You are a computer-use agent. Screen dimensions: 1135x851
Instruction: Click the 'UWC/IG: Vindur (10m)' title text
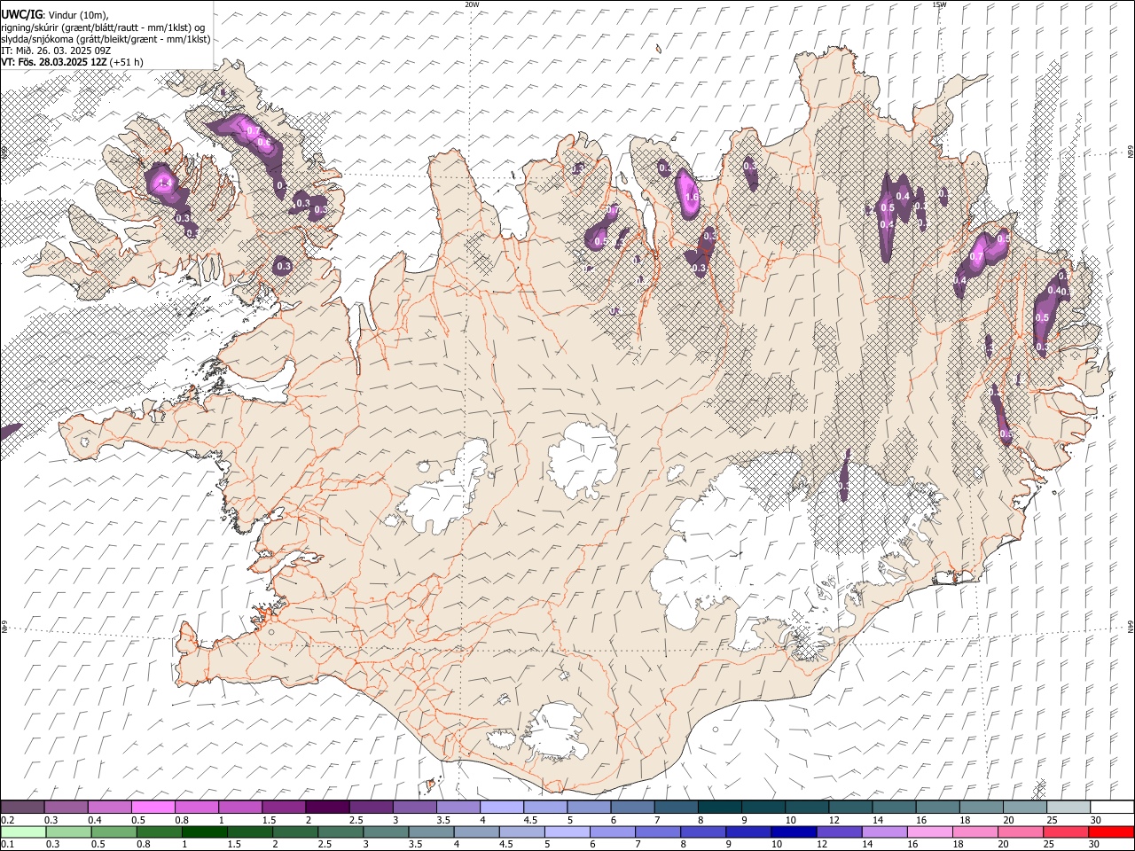(x=54, y=15)
